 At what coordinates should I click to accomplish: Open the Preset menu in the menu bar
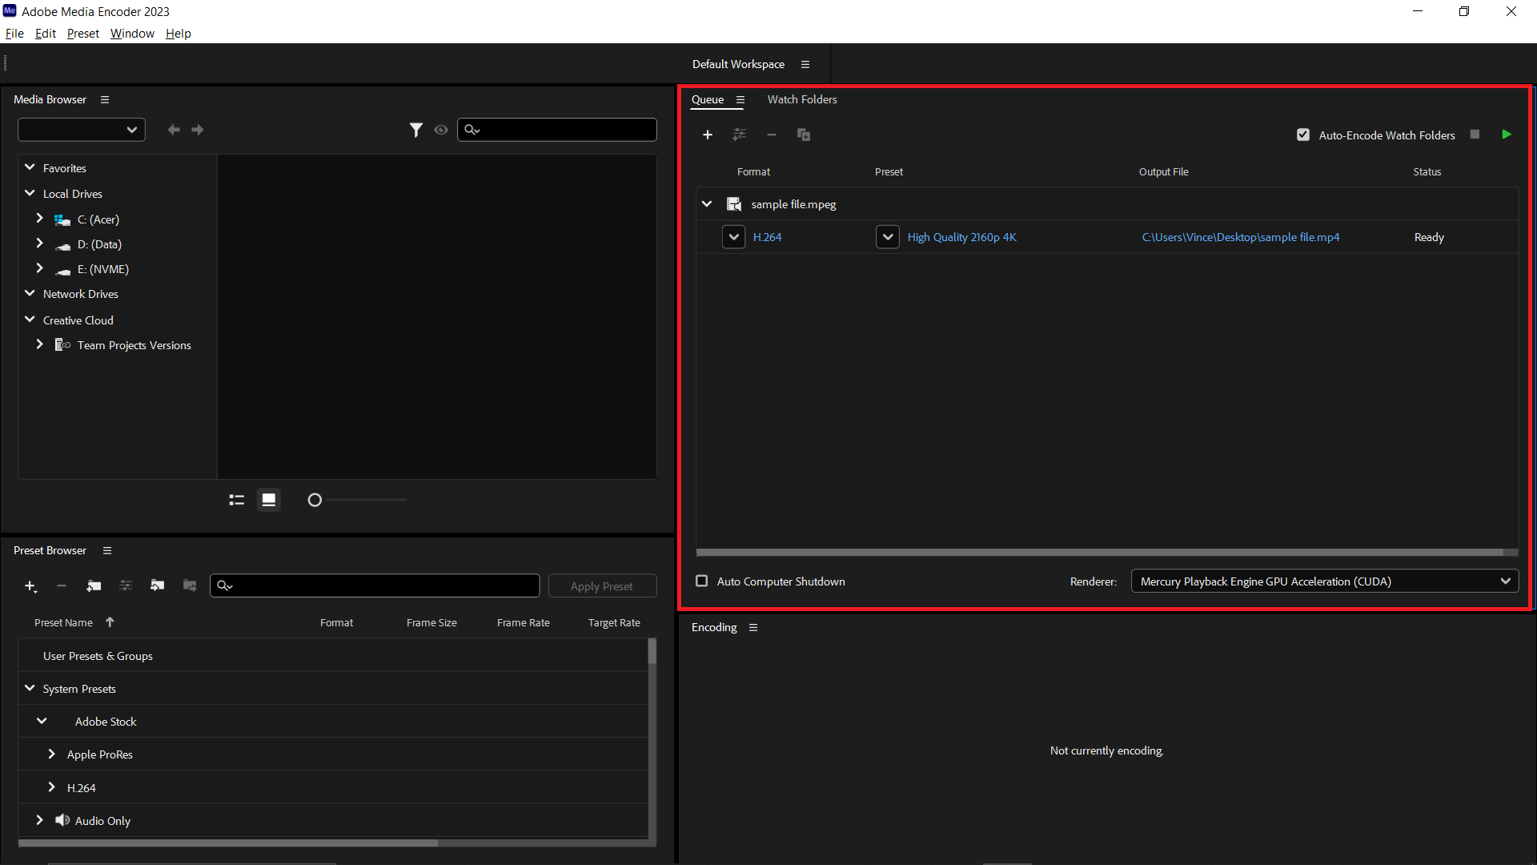(82, 33)
